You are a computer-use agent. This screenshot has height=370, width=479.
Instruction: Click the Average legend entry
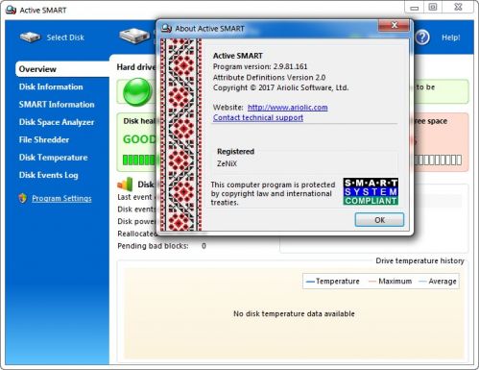[438, 282]
